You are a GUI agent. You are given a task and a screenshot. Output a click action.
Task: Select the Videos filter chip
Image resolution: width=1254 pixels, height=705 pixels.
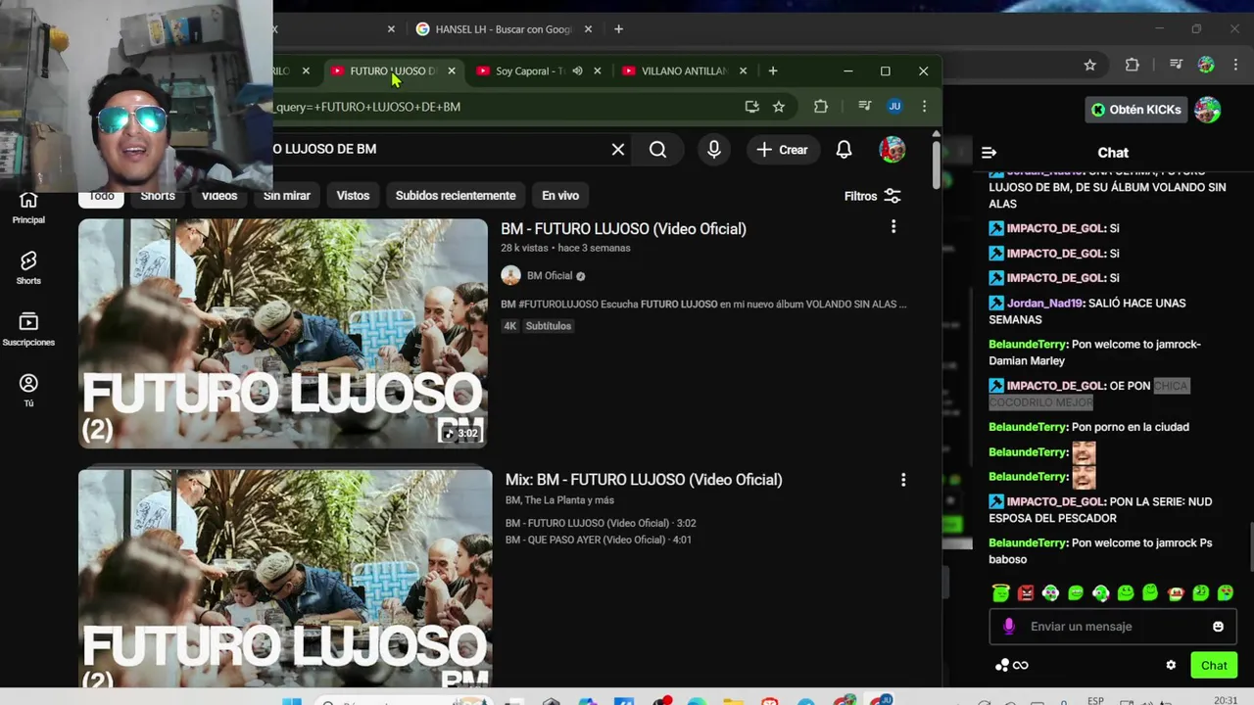219,196
